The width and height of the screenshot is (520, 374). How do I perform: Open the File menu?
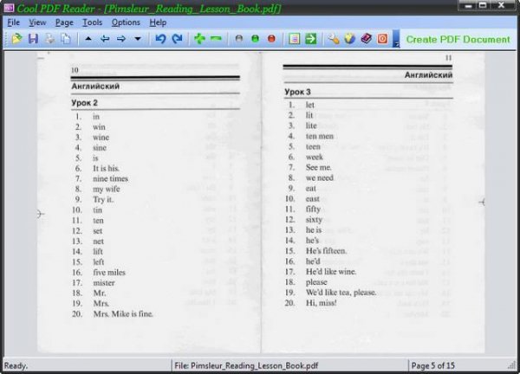(13, 22)
